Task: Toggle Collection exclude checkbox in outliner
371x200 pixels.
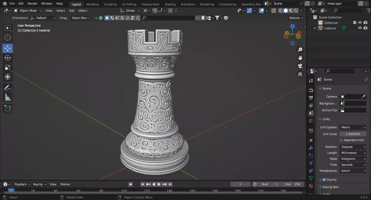Action: [355, 23]
